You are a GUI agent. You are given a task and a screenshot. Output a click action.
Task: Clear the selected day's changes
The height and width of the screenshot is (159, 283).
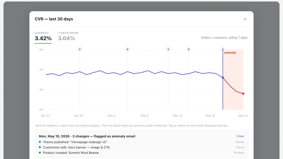click(240, 136)
